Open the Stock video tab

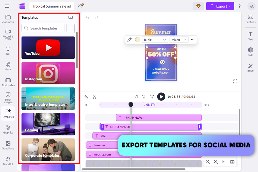pyautogui.click(x=8, y=82)
